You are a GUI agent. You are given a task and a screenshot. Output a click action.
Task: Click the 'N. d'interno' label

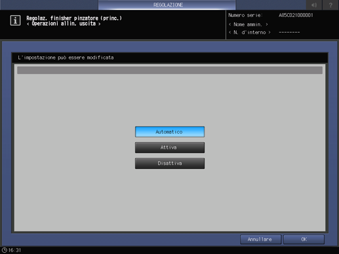point(250,32)
